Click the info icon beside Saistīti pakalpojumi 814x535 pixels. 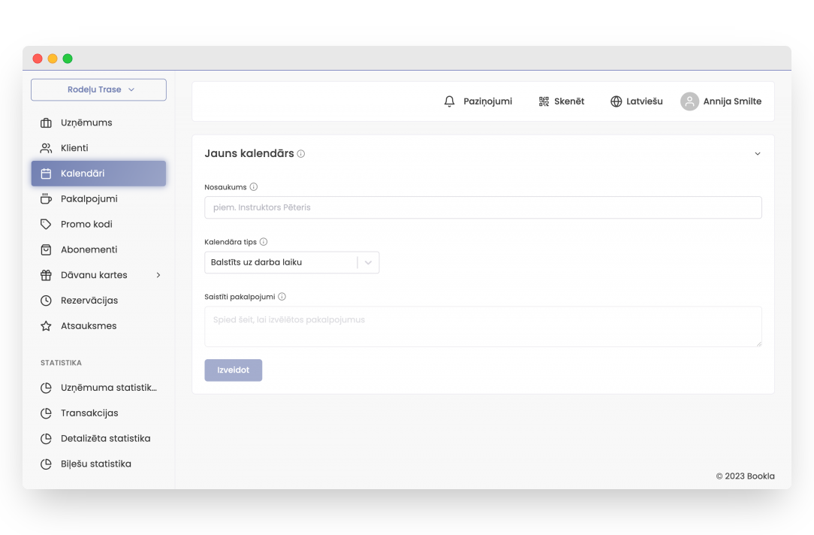click(282, 297)
